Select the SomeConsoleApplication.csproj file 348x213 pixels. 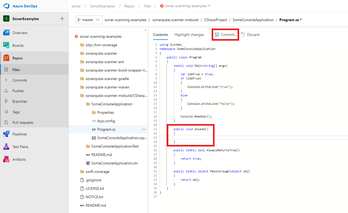[x=122, y=138]
